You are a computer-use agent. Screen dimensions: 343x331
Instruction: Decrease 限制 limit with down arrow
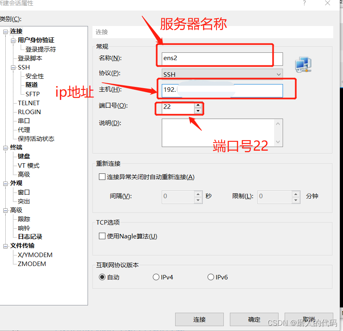pos(296,200)
